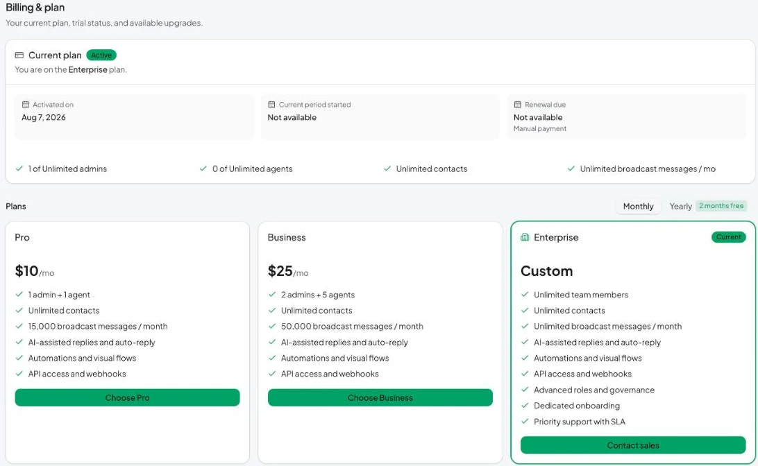This screenshot has height=466, width=758.
Task: Click the $25/mo price
Action: coord(288,271)
